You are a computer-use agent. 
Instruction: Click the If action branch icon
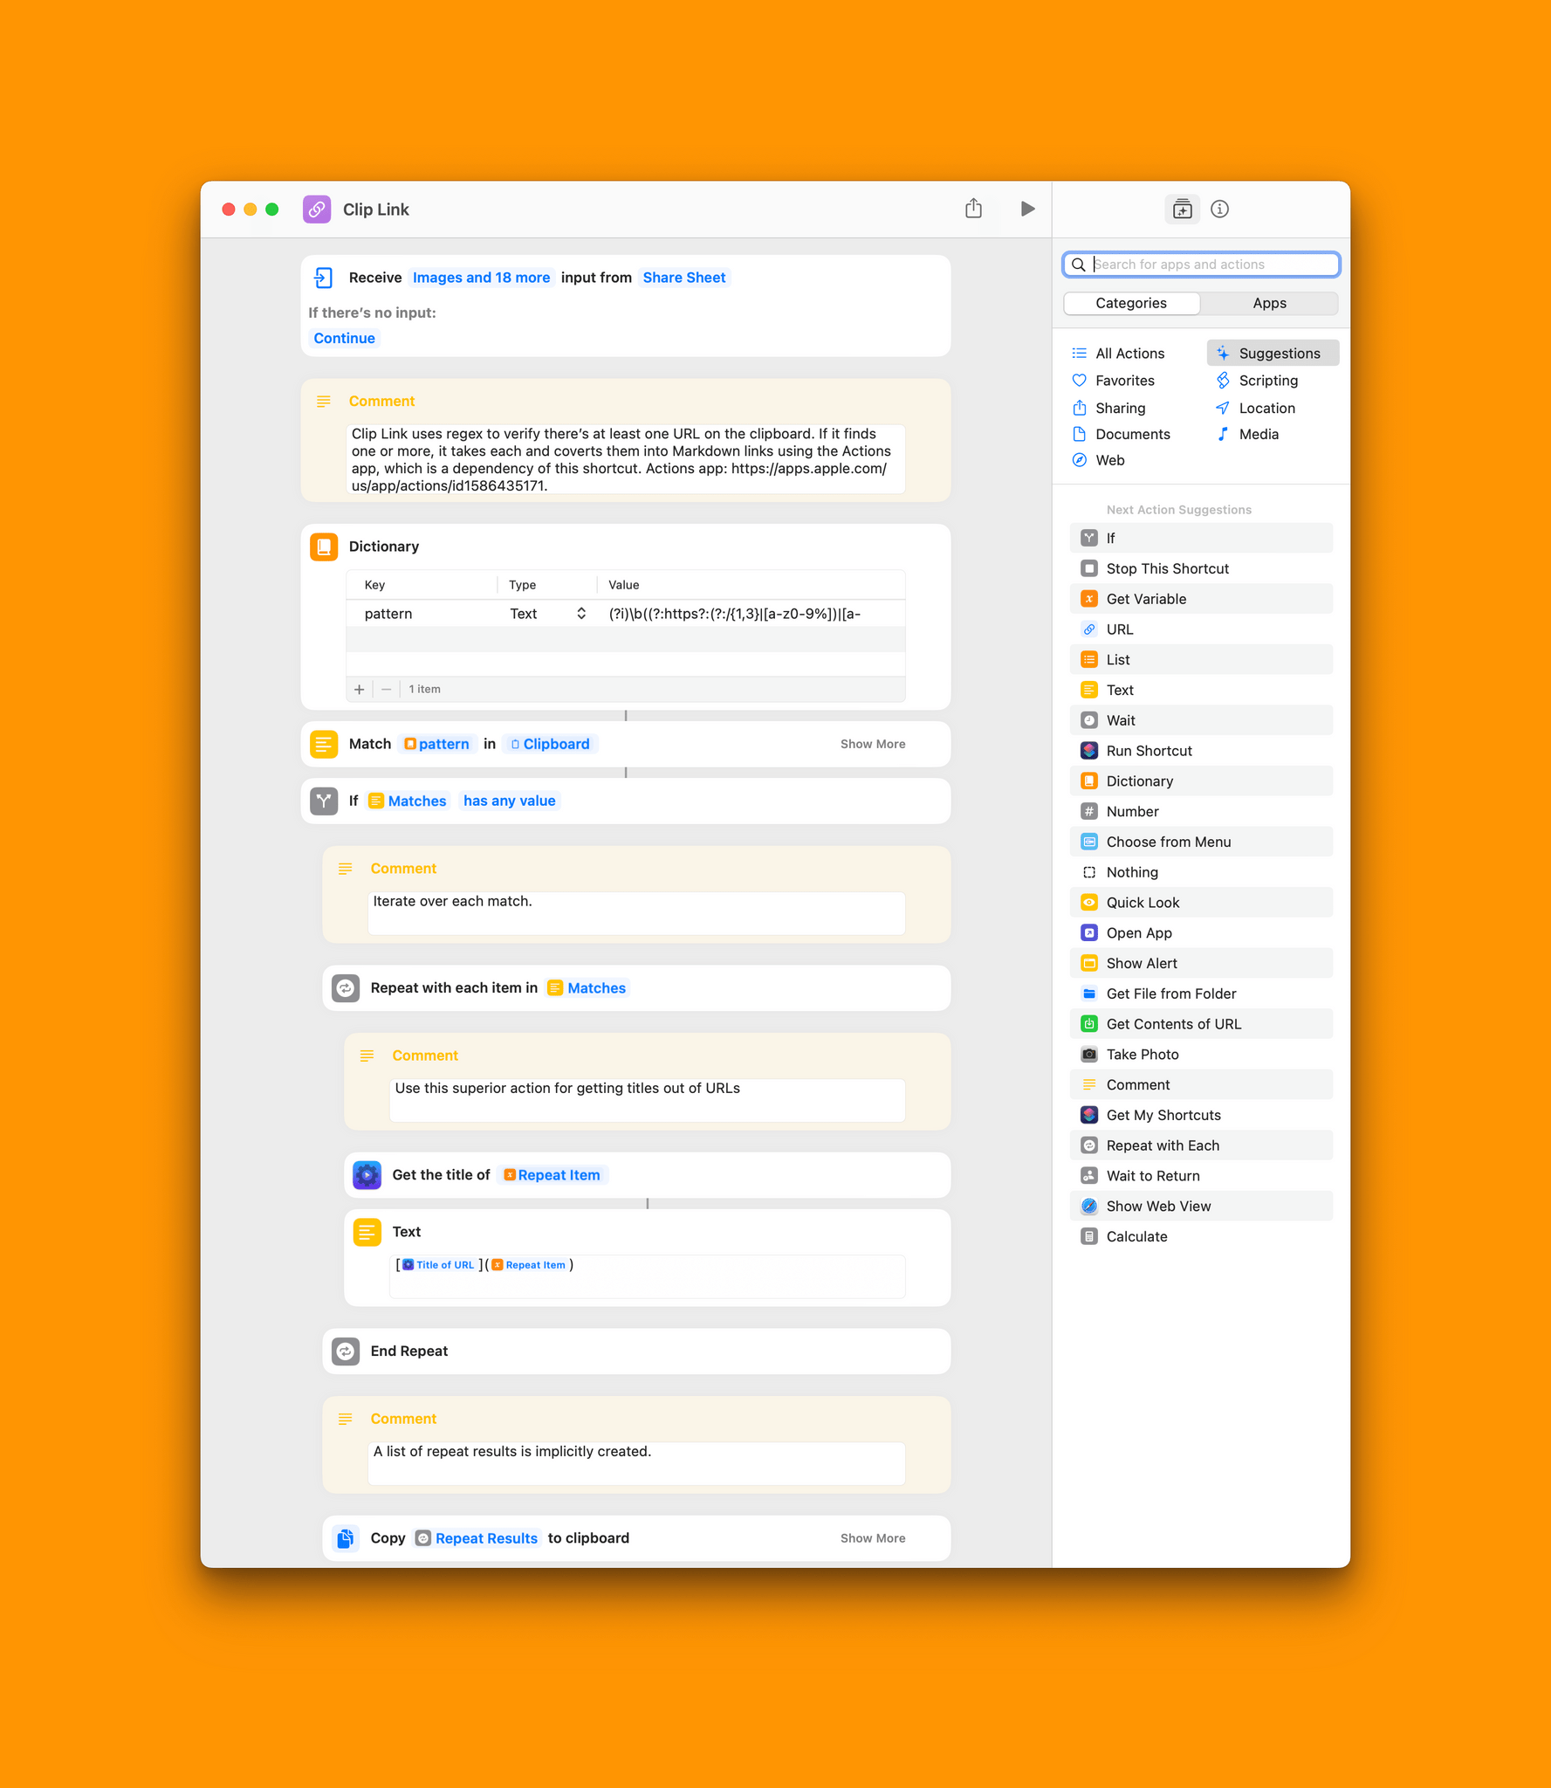pos(324,801)
